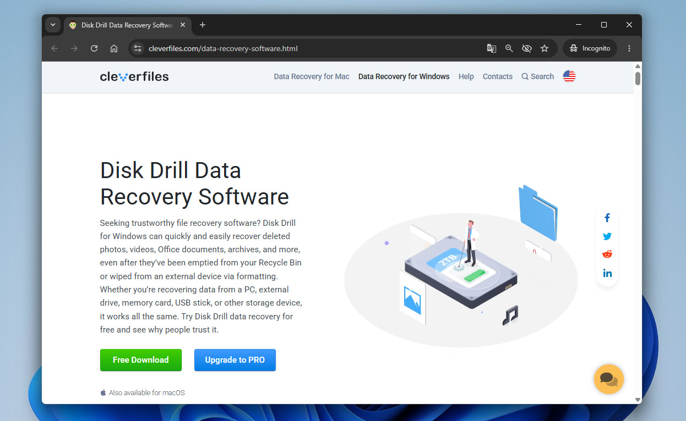The image size is (686, 421).
Task: Click Search in the site navigation
Action: click(x=538, y=76)
